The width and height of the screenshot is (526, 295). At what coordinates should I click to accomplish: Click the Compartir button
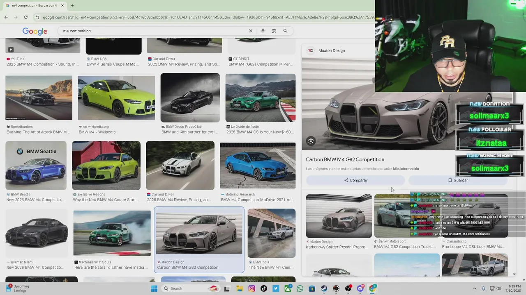pos(355,180)
